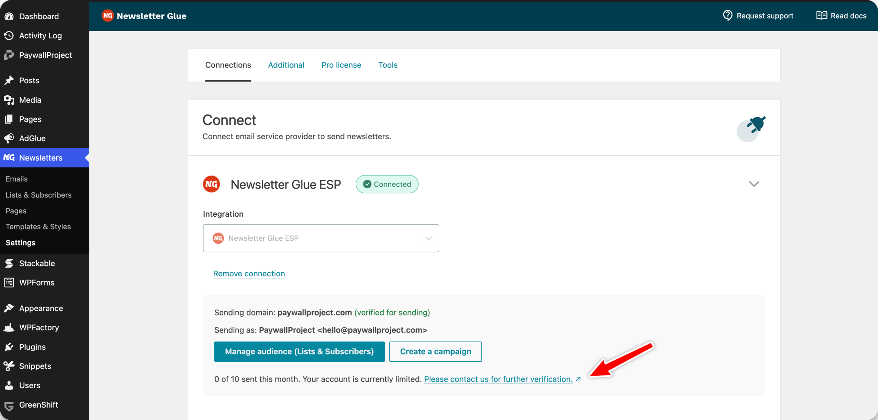The width and height of the screenshot is (878, 420).
Task: Click the WPForms icon in sidebar
Action: 9,283
